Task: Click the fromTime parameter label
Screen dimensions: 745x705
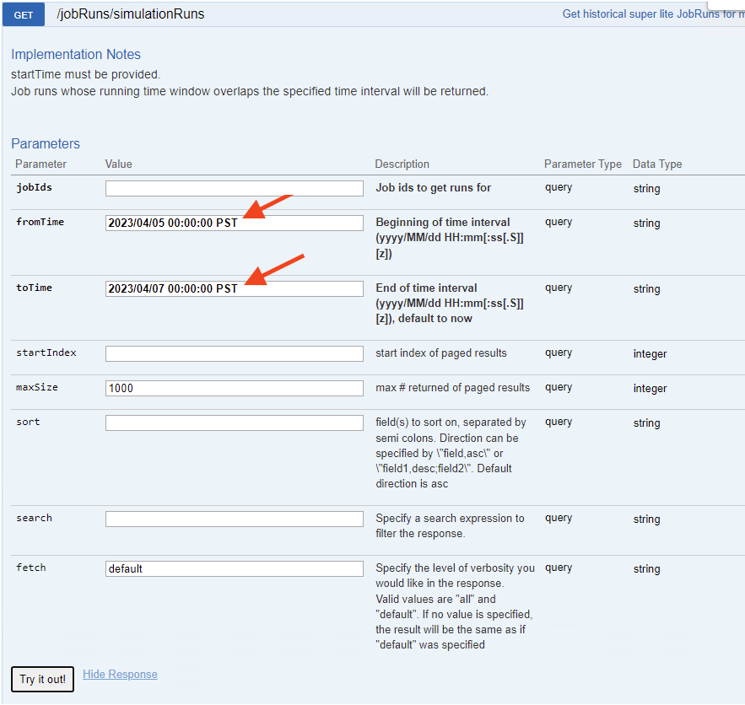Action: click(40, 222)
